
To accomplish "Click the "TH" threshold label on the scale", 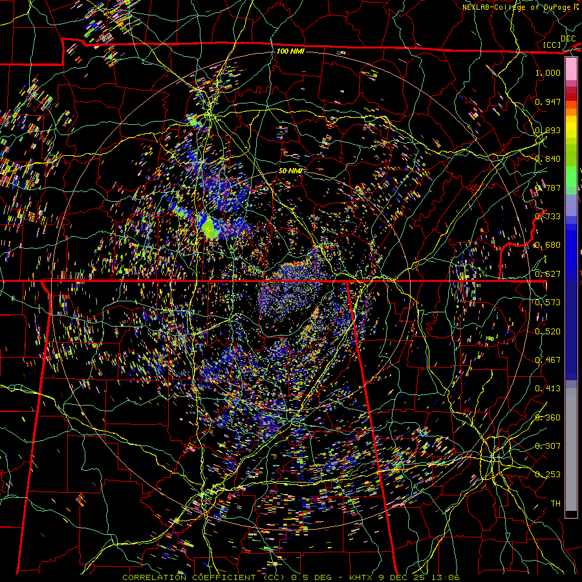I will (x=555, y=503).
